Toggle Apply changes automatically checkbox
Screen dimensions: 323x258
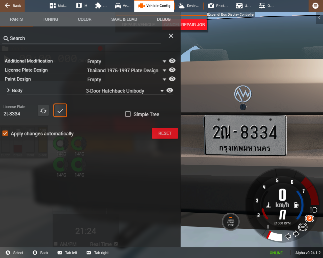tap(5, 133)
